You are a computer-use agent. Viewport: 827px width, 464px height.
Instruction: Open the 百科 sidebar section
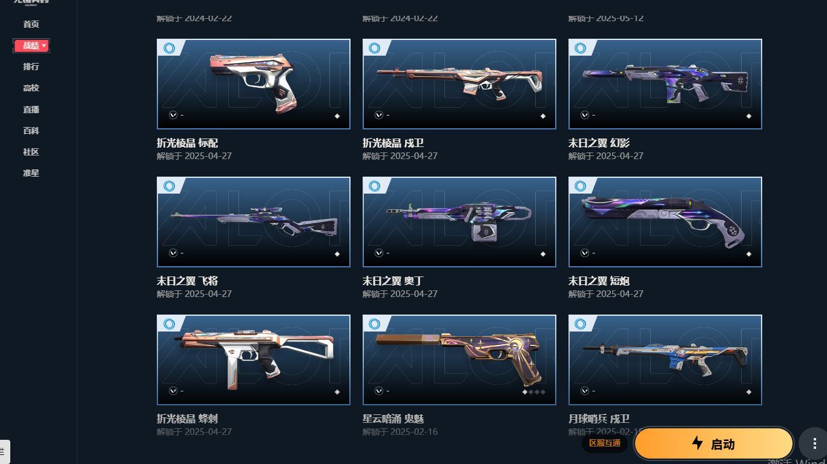point(31,131)
